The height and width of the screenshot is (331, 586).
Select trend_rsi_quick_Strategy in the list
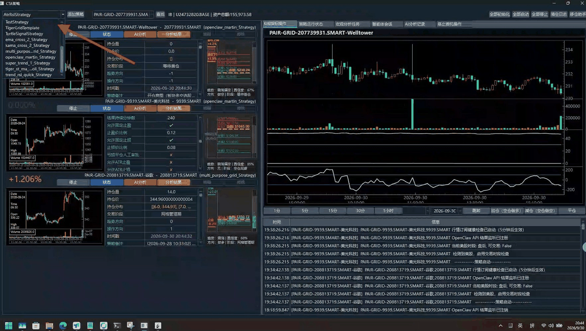(28, 75)
